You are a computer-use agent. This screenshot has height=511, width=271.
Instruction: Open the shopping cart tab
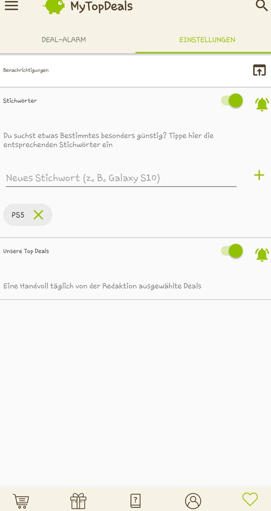pyautogui.click(x=21, y=501)
